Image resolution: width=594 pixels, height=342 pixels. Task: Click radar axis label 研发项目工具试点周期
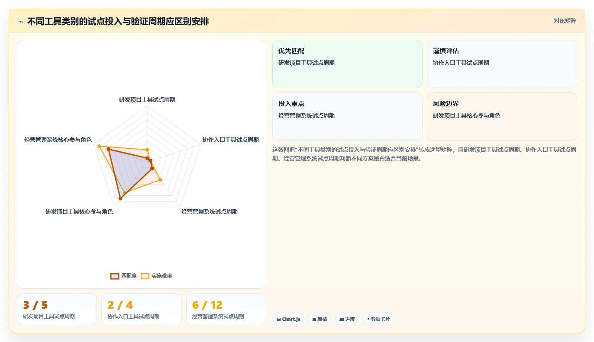(147, 99)
